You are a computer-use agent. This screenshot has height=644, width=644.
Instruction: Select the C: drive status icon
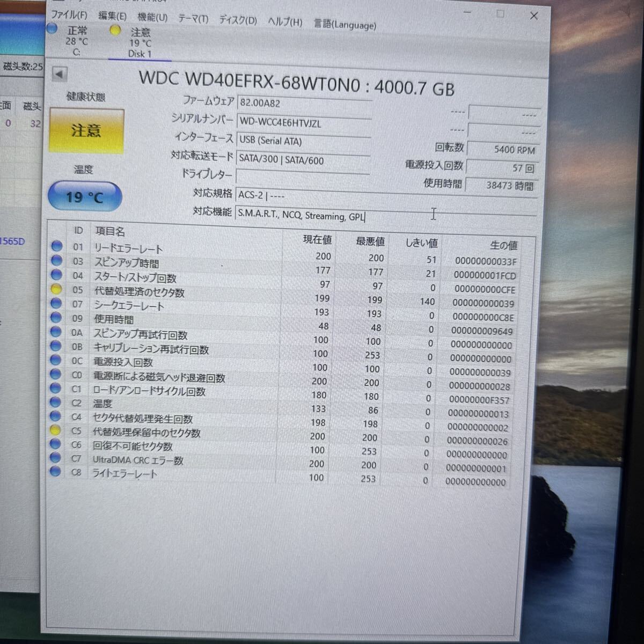click(x=52, y=28)
